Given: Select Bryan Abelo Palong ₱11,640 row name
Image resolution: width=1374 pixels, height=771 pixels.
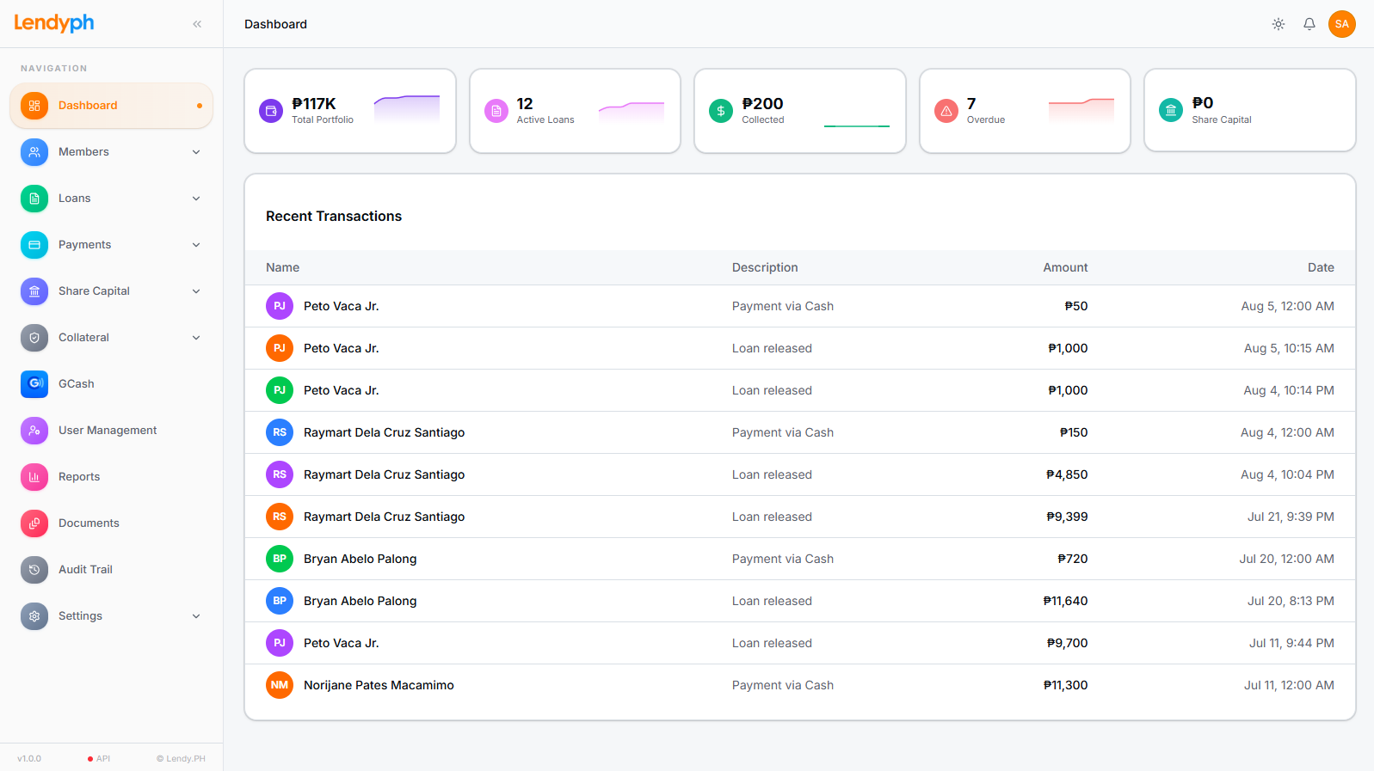Looking at the screenshot, I should click(x=360, y=601).
